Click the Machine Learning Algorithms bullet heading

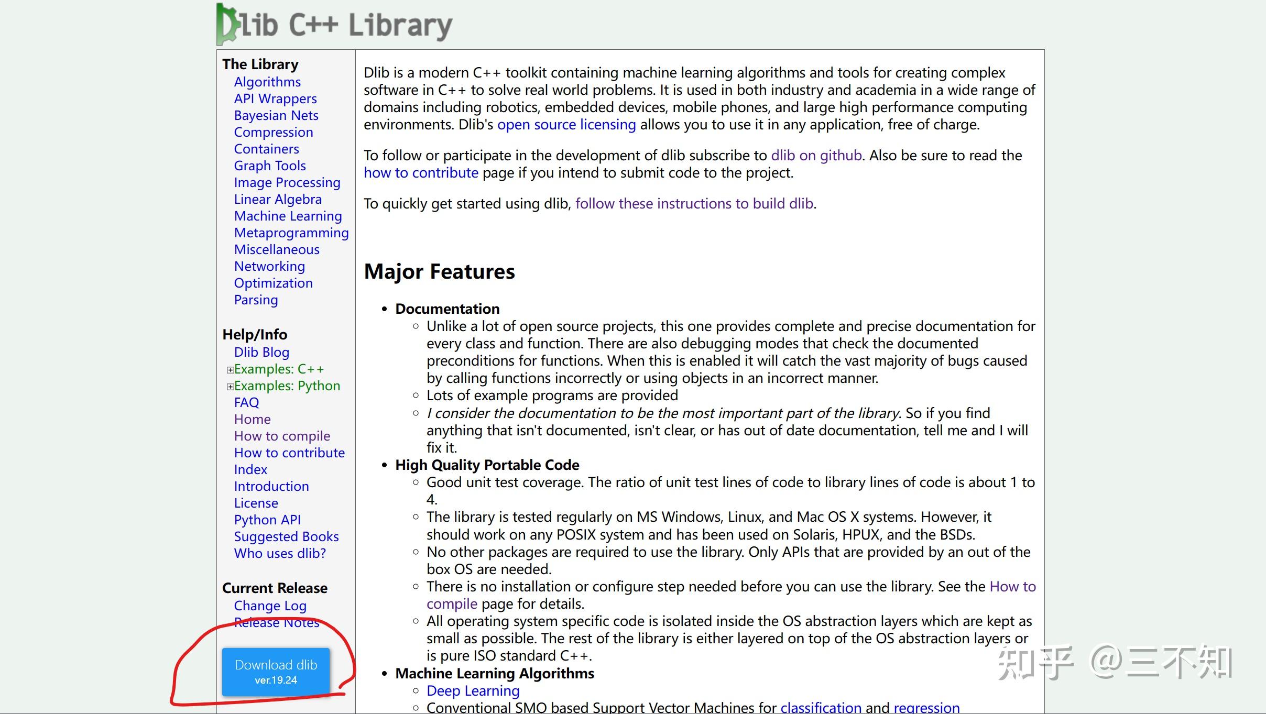point(495,673)
